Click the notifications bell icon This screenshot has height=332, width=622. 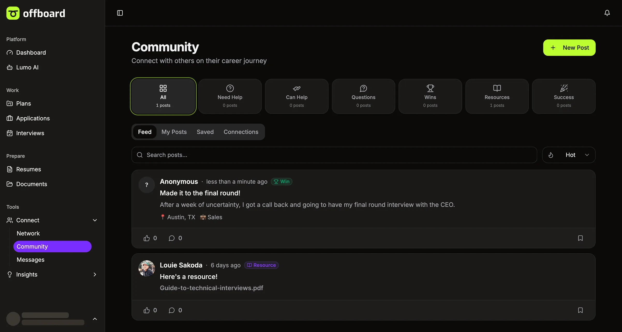(607, 13)
